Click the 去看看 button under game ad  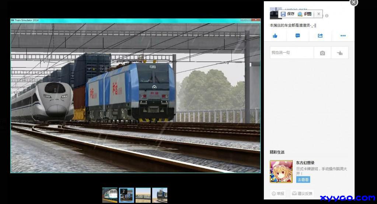303,180
